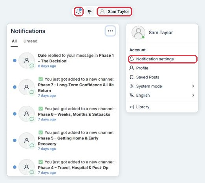Click sun icon beside System mode
The image size is (205, 183).
tap(132, 86)
